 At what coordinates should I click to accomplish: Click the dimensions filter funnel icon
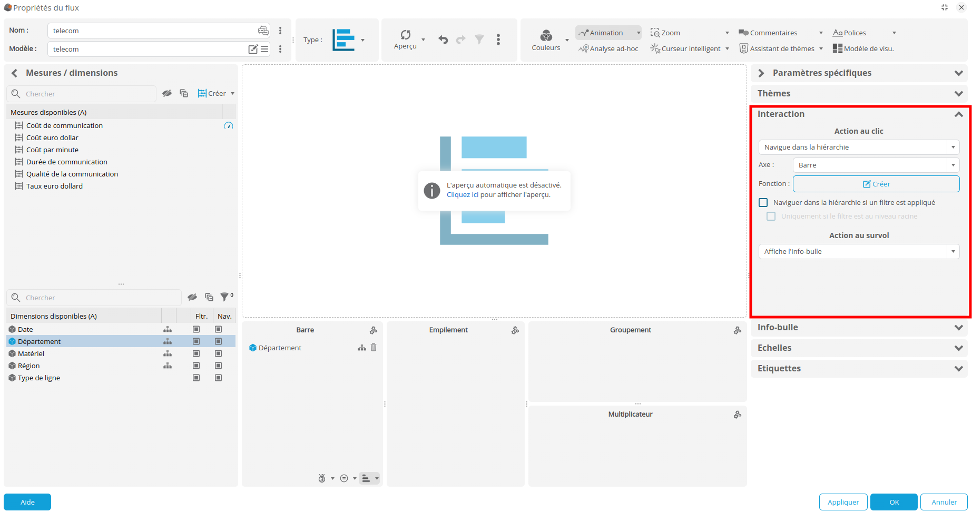pyautogui.click(x=225, y=298)
